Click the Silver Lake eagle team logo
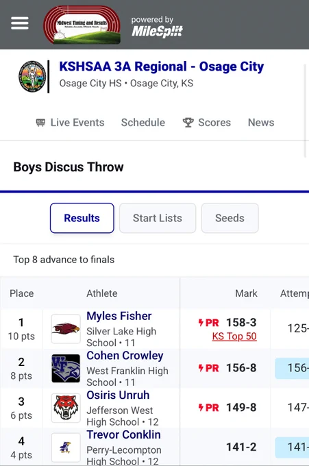 (x=66, y=329)
